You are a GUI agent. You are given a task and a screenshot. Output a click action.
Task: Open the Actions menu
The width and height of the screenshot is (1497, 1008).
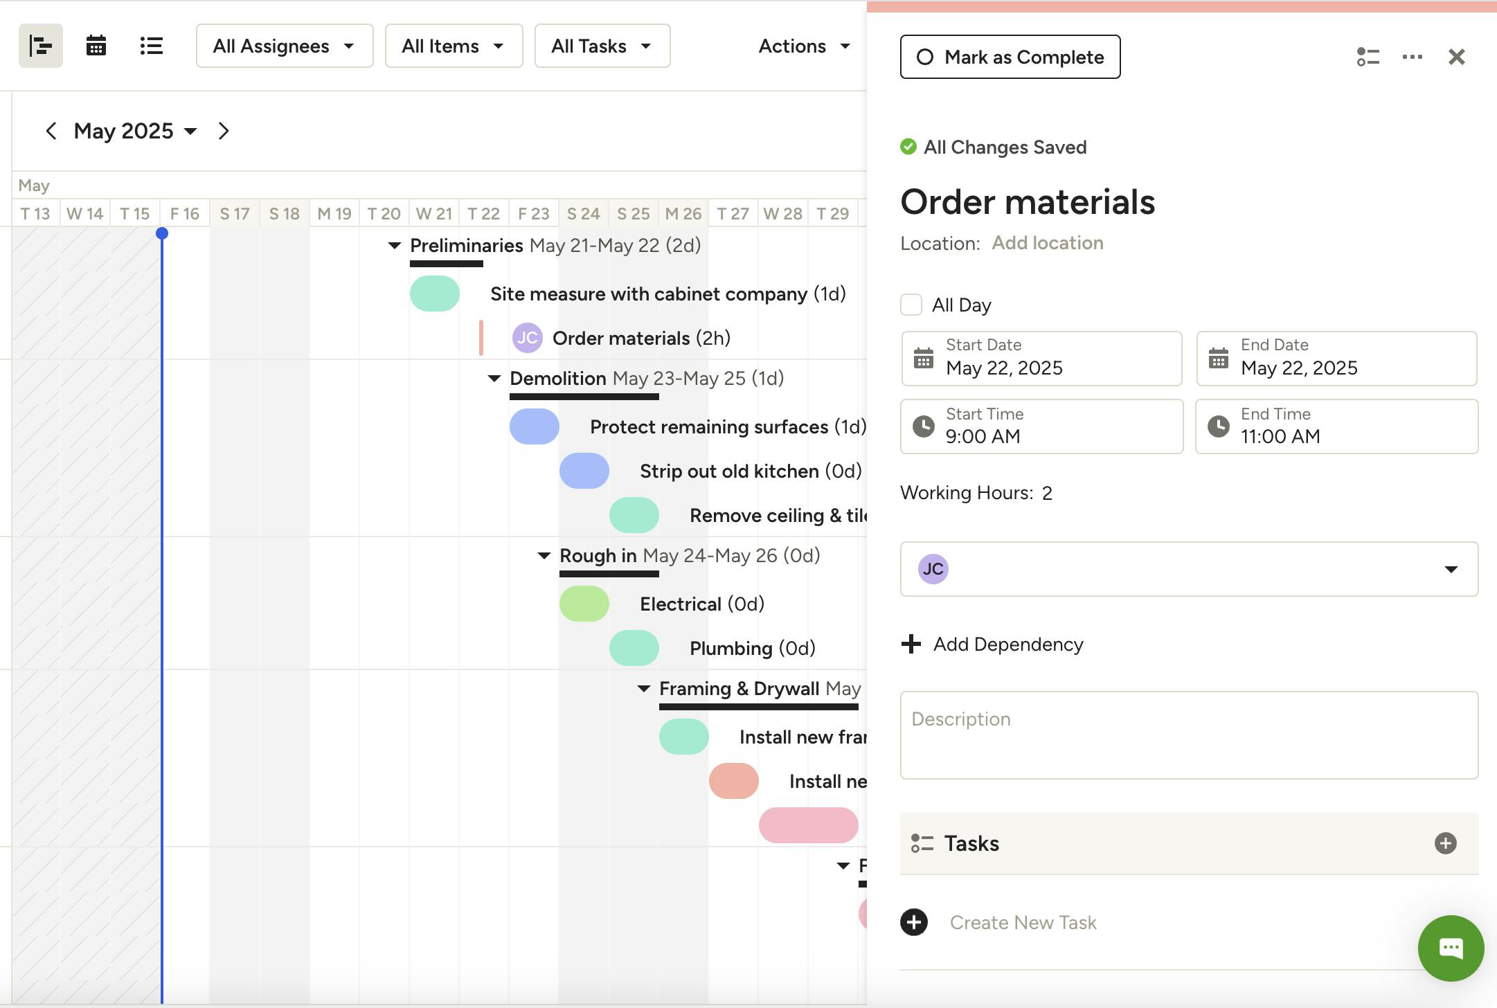point(804,46)
